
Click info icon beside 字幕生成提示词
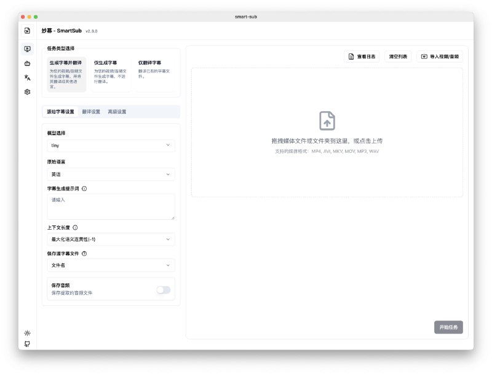tap(84, 189)
